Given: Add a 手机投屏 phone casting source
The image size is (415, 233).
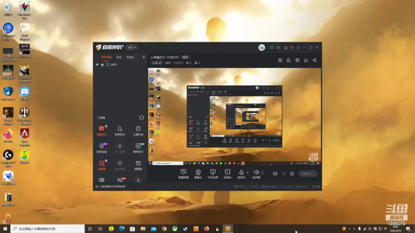Looking at the screenshot, I should (x=213, y=174).
